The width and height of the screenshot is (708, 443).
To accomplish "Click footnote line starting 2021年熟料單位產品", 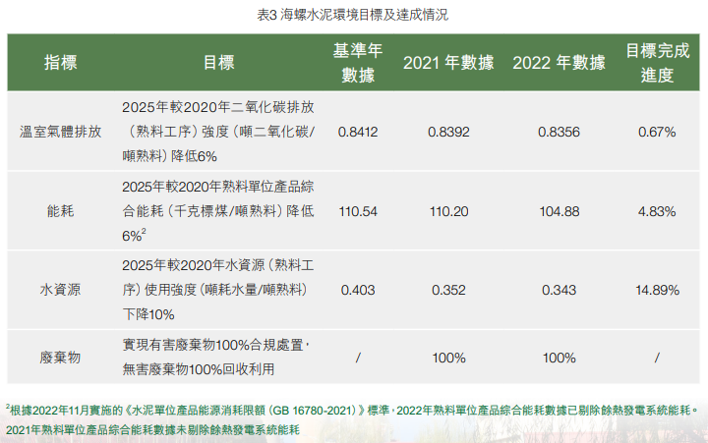I will coord(152,429).
